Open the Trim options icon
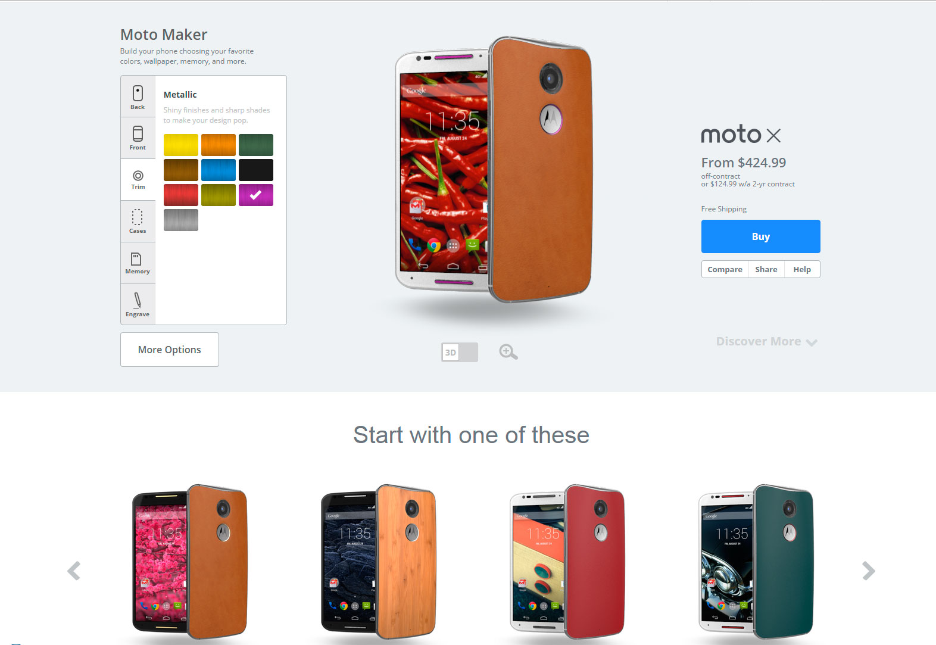The image size is (936, 645). (x=138, y=179)
